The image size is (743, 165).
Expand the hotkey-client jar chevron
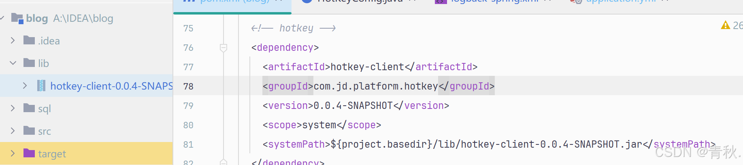(x=25, y=86)
